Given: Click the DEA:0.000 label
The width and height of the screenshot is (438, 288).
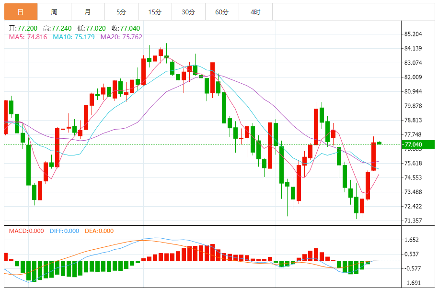Looking at the screenshot, I should tap(99, 231).
